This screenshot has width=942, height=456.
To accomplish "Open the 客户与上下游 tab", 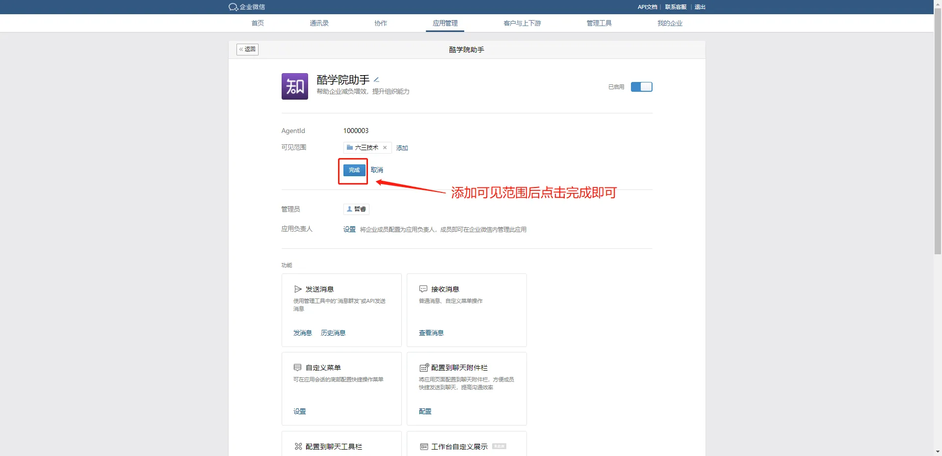I will pyautogui.click(x=522, y=23).
